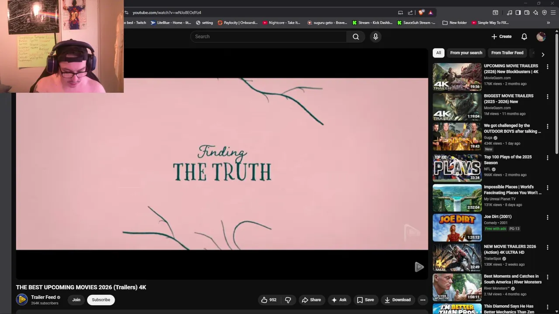Click the share page icon in address bar

(x=410, y=13)
